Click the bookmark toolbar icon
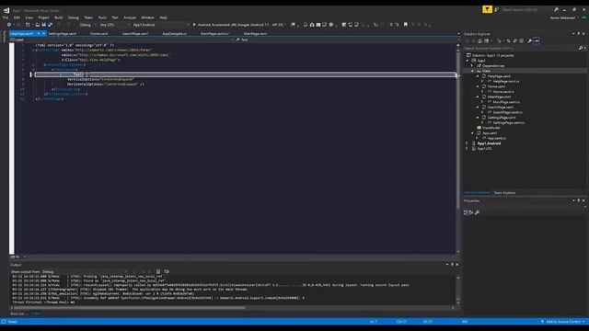This screenshot has height=331, width=589. (405, 25)
